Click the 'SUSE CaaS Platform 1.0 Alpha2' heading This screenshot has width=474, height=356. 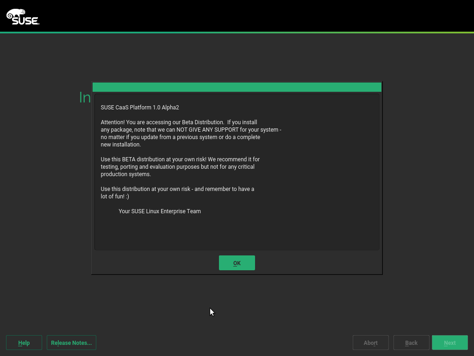140,108
